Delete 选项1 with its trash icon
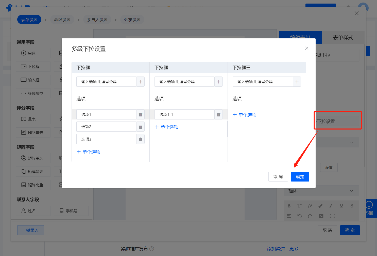Screen dimensions: 377x256 (141, 115)
